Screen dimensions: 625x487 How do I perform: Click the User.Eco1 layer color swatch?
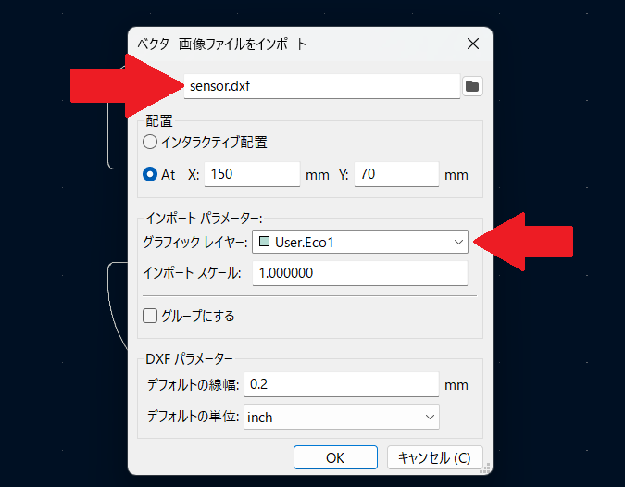point(264,242)
